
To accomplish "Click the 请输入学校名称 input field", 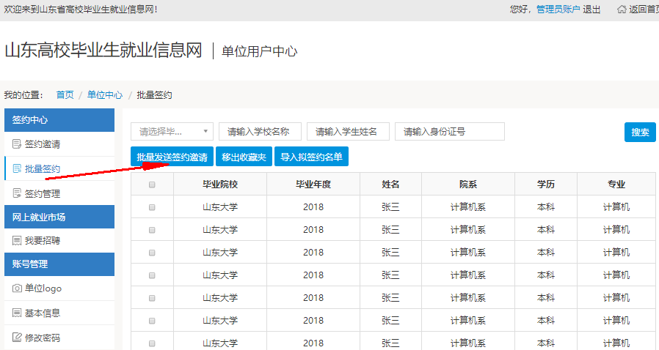I will pos(260,132).
